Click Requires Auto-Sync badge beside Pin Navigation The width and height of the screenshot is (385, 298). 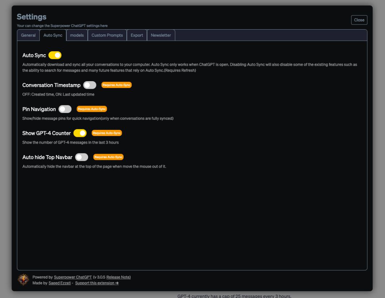(x=92, y=109)
